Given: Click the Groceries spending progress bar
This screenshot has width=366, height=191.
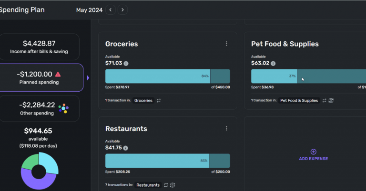Looking at the screenshot, I should [167, 76].
